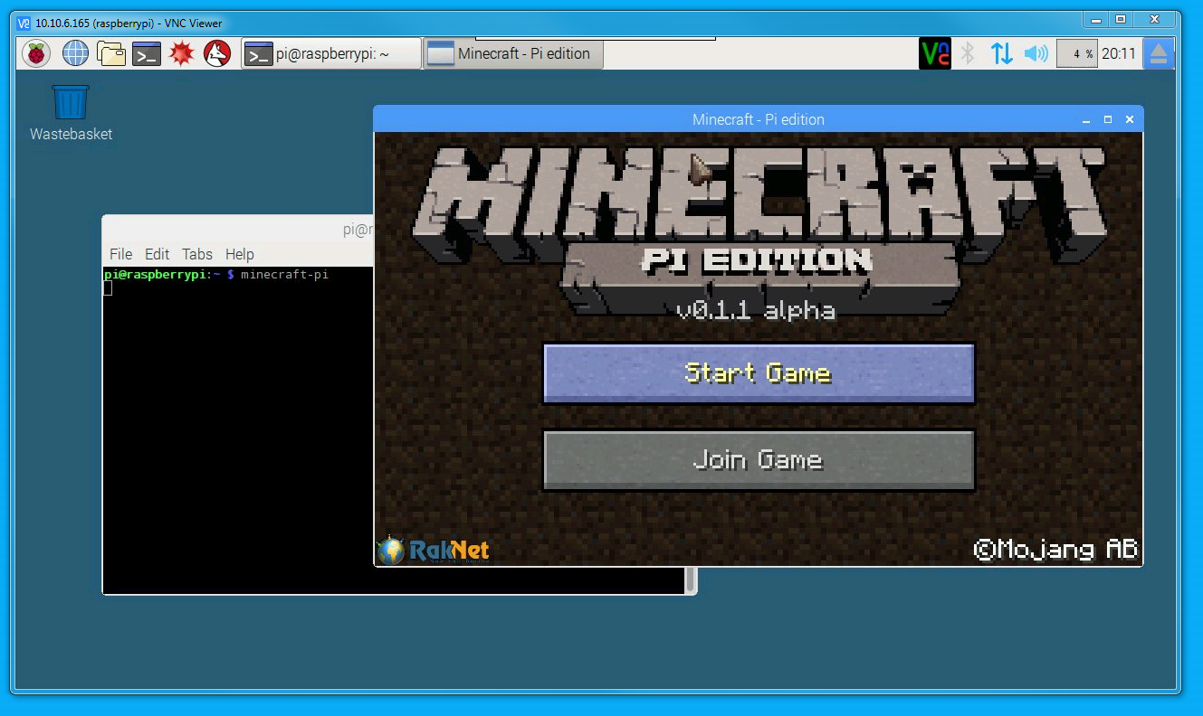Click Join Game in Minecraft

click(759, 460)
